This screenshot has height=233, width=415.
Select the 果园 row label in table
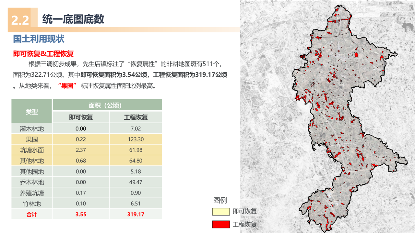(32, 139)
